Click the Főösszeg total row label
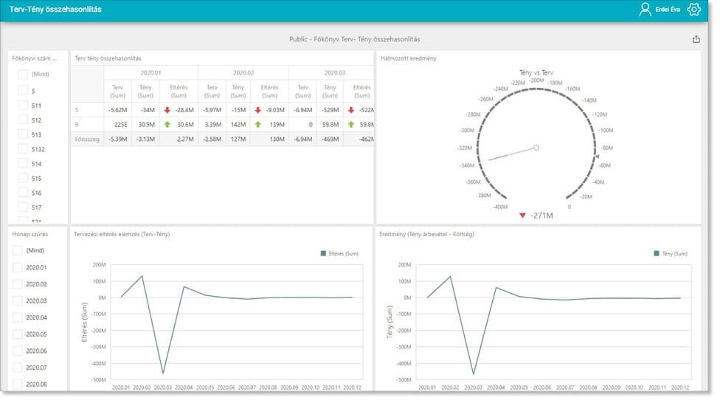This screenshot has height=406, width=723. (x=87, y=139)
